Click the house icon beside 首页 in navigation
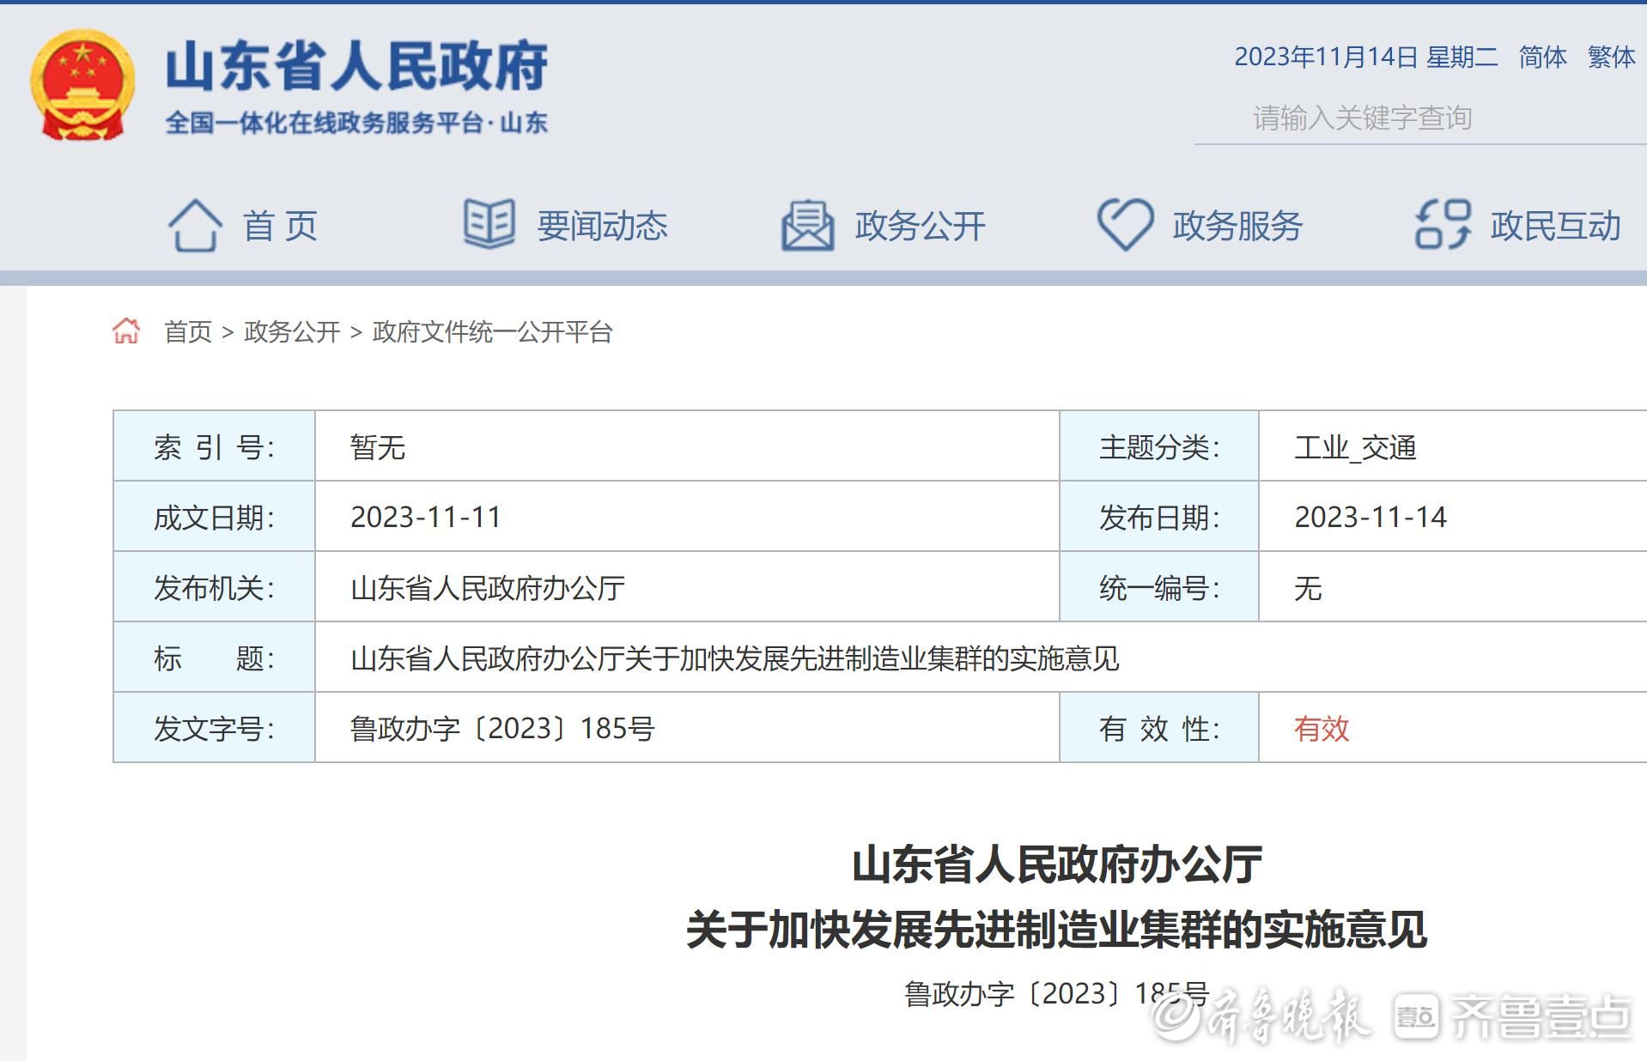The width and height of the screenshot is (1647, 1061). (195, 226)
